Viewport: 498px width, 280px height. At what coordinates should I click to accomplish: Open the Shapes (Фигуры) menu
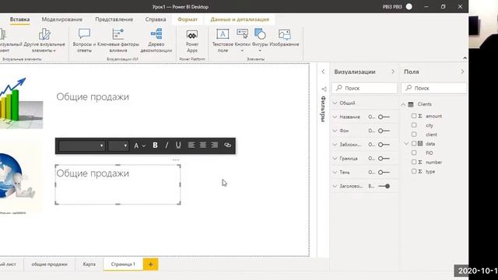260,40
